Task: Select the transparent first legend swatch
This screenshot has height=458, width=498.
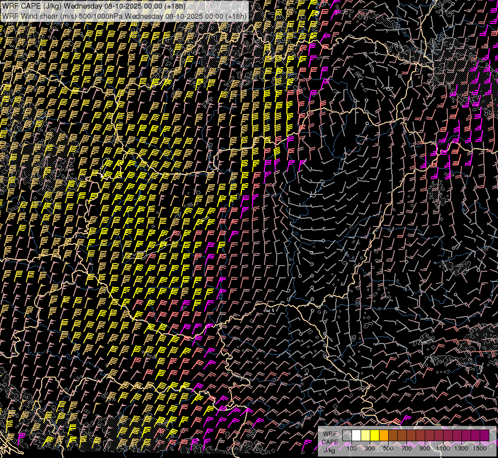Action: pos(347,436)
